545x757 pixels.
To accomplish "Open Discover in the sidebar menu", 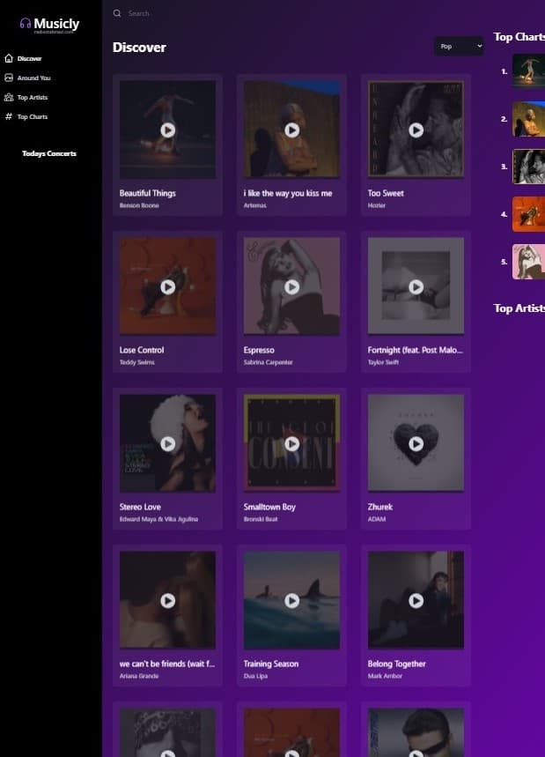I will coord(29,58).
